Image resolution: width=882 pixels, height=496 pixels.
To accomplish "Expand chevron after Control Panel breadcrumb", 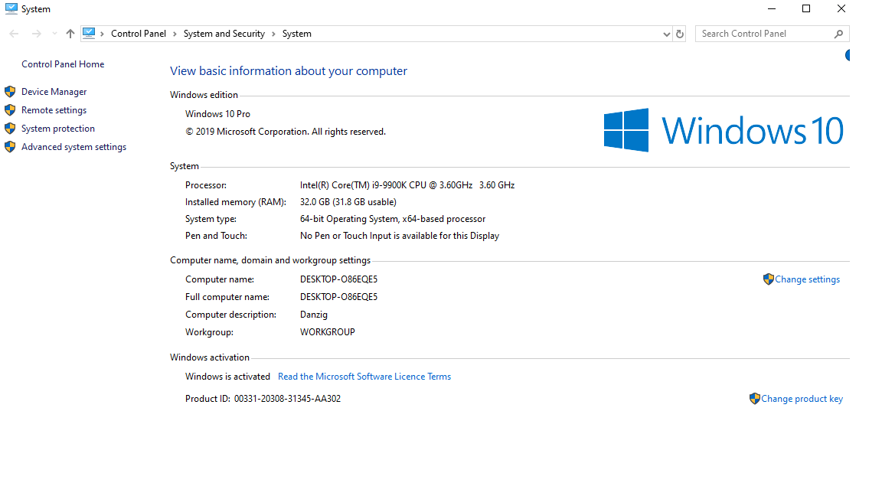I will point(175,34).
